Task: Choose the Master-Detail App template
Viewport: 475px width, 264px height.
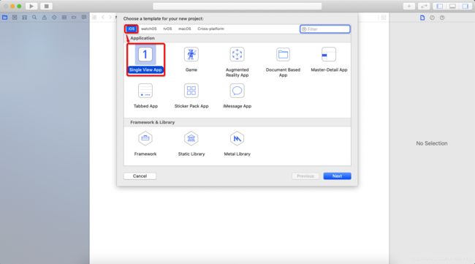Action: point(329,60)
